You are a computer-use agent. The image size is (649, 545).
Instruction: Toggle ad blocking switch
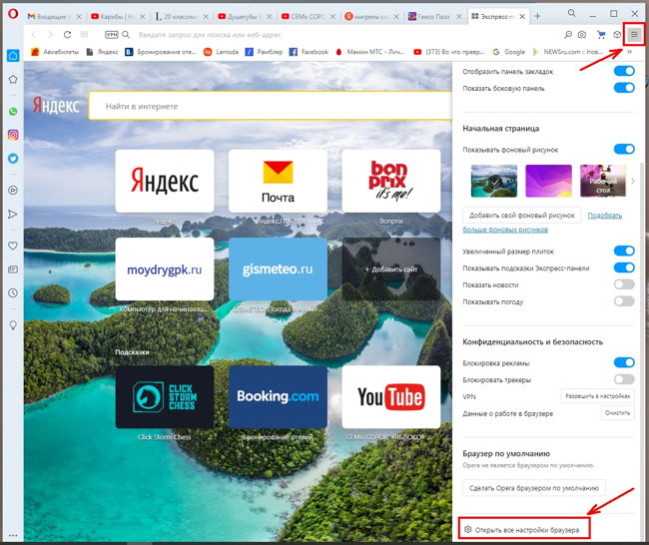(624, 362)
